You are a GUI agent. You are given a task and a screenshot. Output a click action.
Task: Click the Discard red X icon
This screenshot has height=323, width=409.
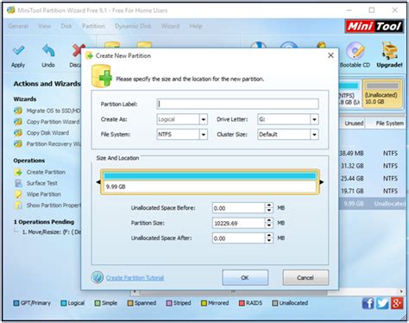point(77,51)
